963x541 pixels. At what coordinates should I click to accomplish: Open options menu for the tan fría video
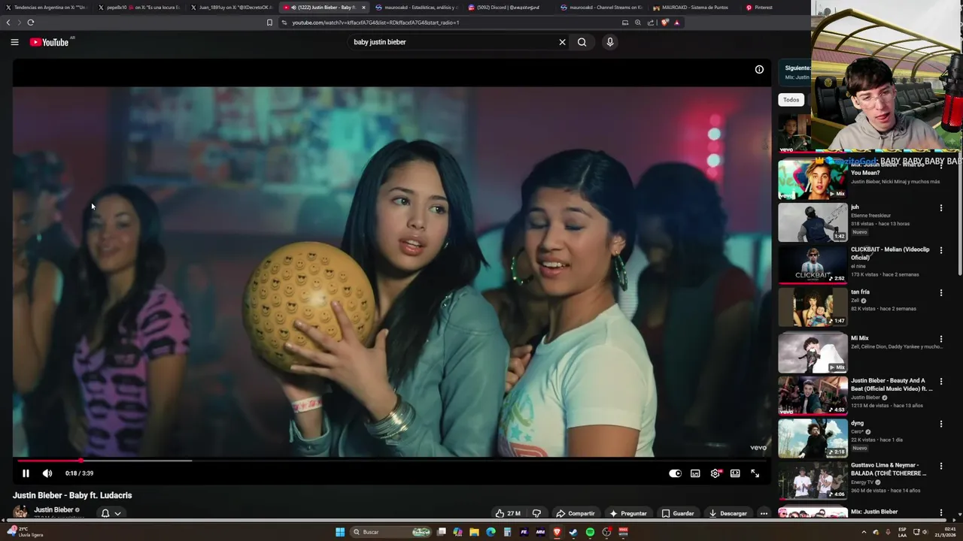point(940,292)
